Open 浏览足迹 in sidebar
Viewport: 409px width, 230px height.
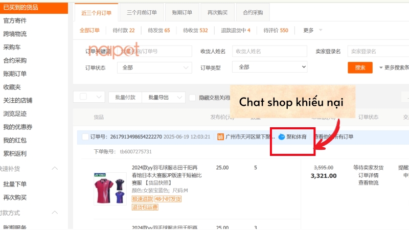[15, 113]
